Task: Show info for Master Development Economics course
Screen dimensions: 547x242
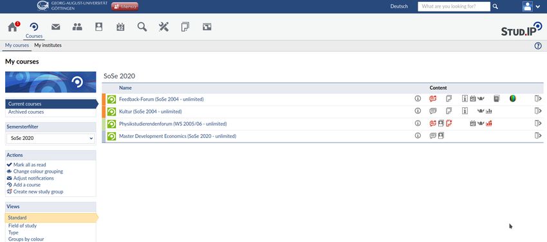Action: (x=418, y=135)
